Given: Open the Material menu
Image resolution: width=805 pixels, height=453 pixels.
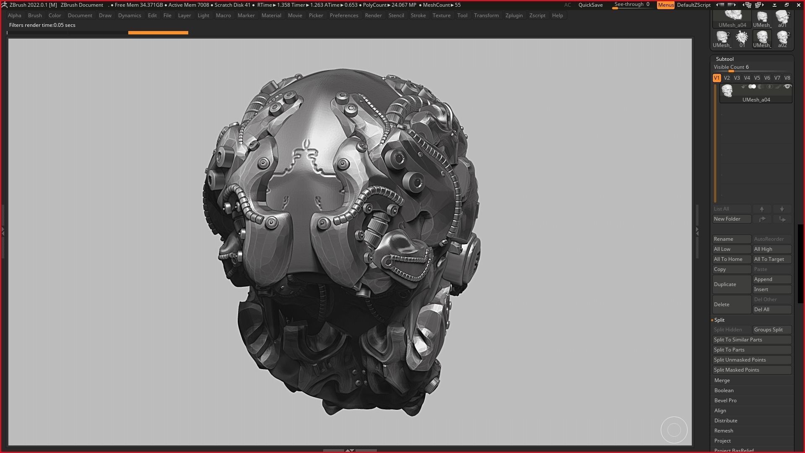Looking at the screenshot, I should pyautogui.click(x=271, y=16).
